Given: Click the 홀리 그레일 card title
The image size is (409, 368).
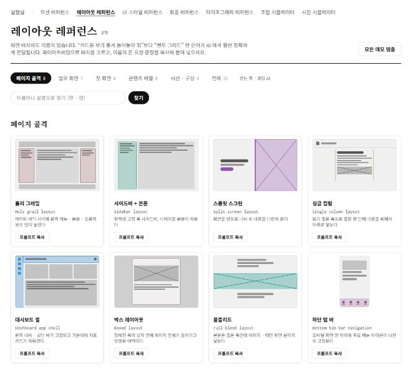Looking at the screenshot, I should tap(27, 203).
